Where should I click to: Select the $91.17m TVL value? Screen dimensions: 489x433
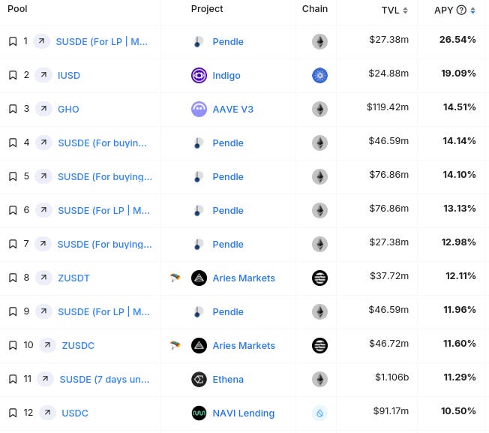[x=391, y=410]
